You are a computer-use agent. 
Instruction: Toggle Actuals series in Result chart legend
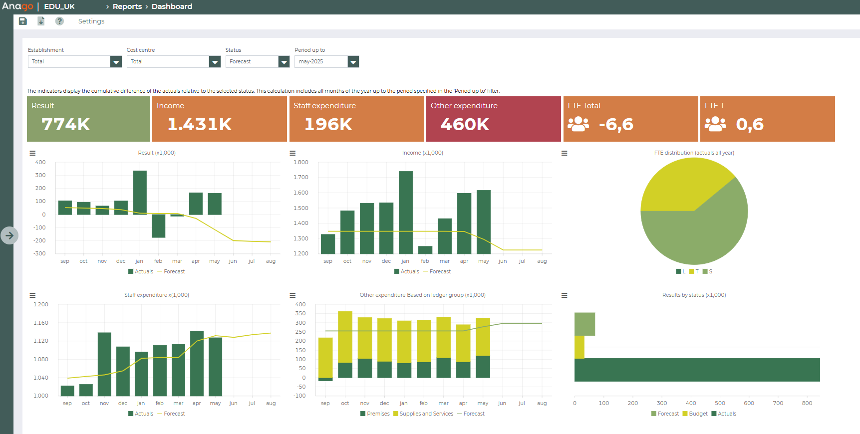point(141,271)
